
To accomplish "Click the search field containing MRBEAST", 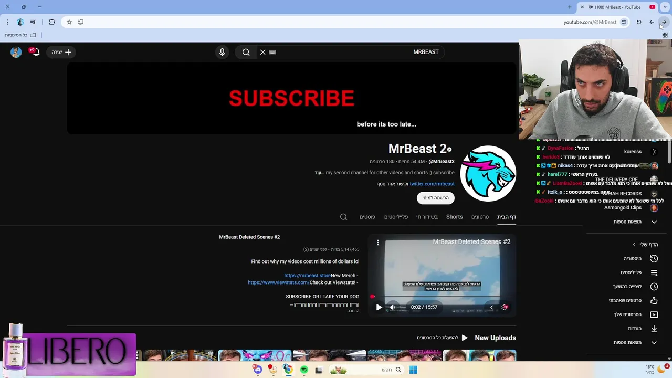I will click(x=351, y=52).
